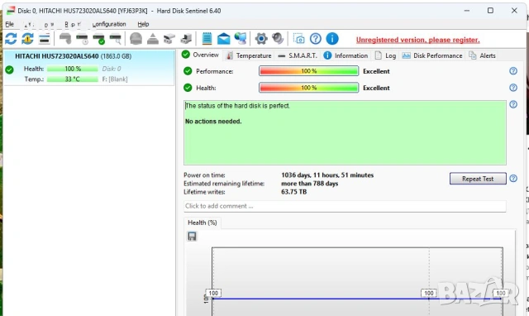Click the drive icon with clock badge
Screen dimensions: 529x316
tap(82, 39)
